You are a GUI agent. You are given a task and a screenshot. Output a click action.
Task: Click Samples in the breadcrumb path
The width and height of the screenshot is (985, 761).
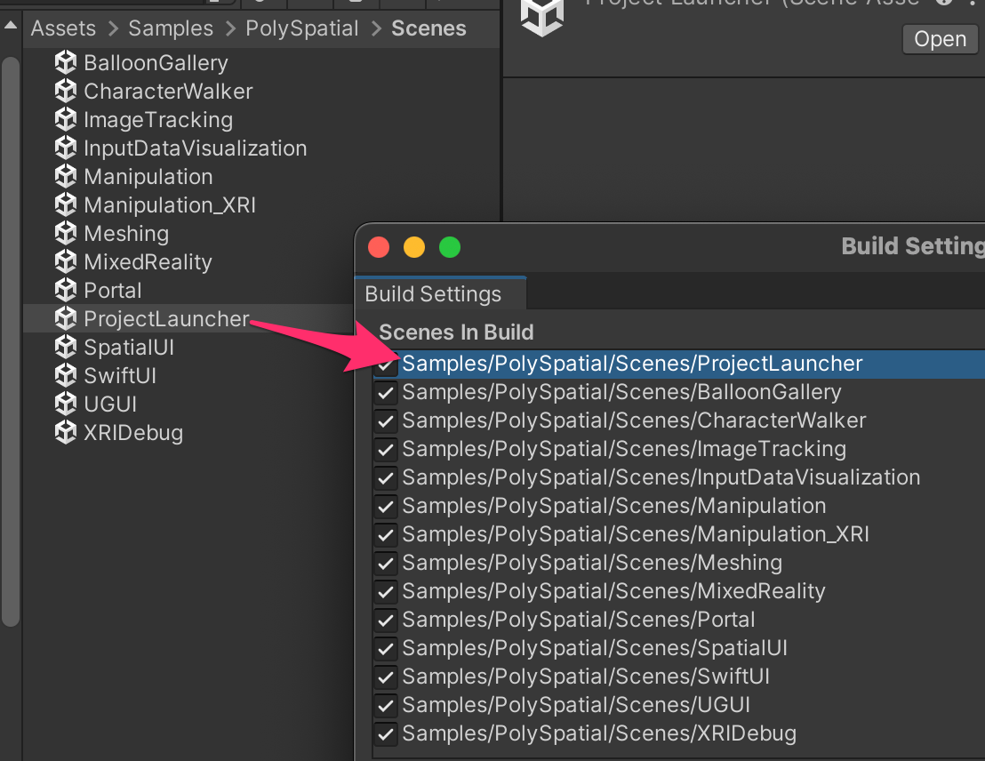(170, 28)
